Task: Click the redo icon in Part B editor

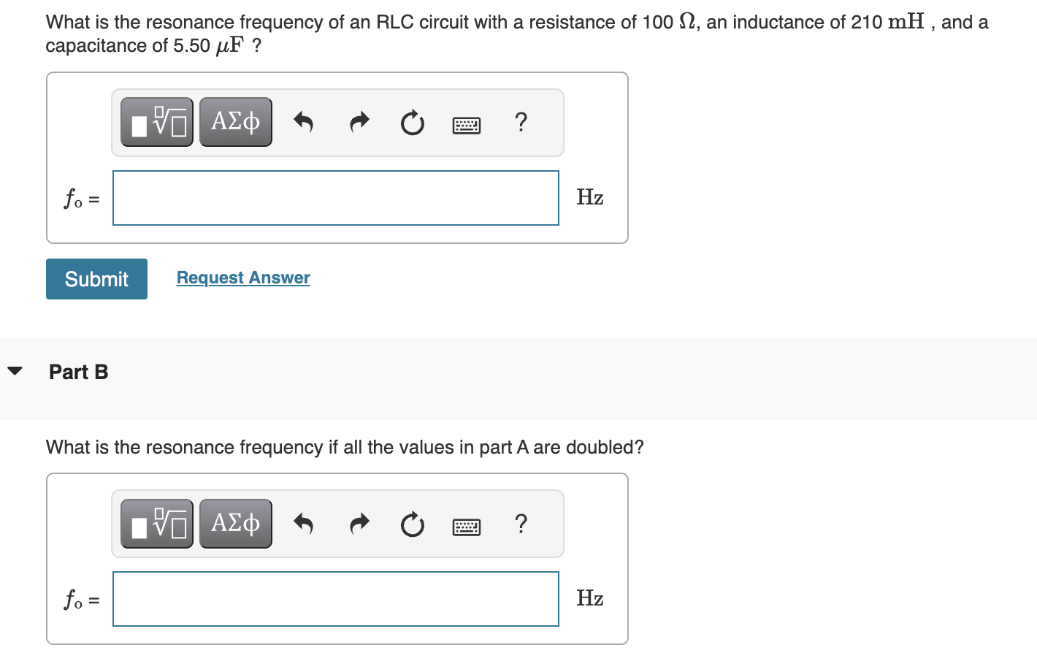Action: pos(358,524)
